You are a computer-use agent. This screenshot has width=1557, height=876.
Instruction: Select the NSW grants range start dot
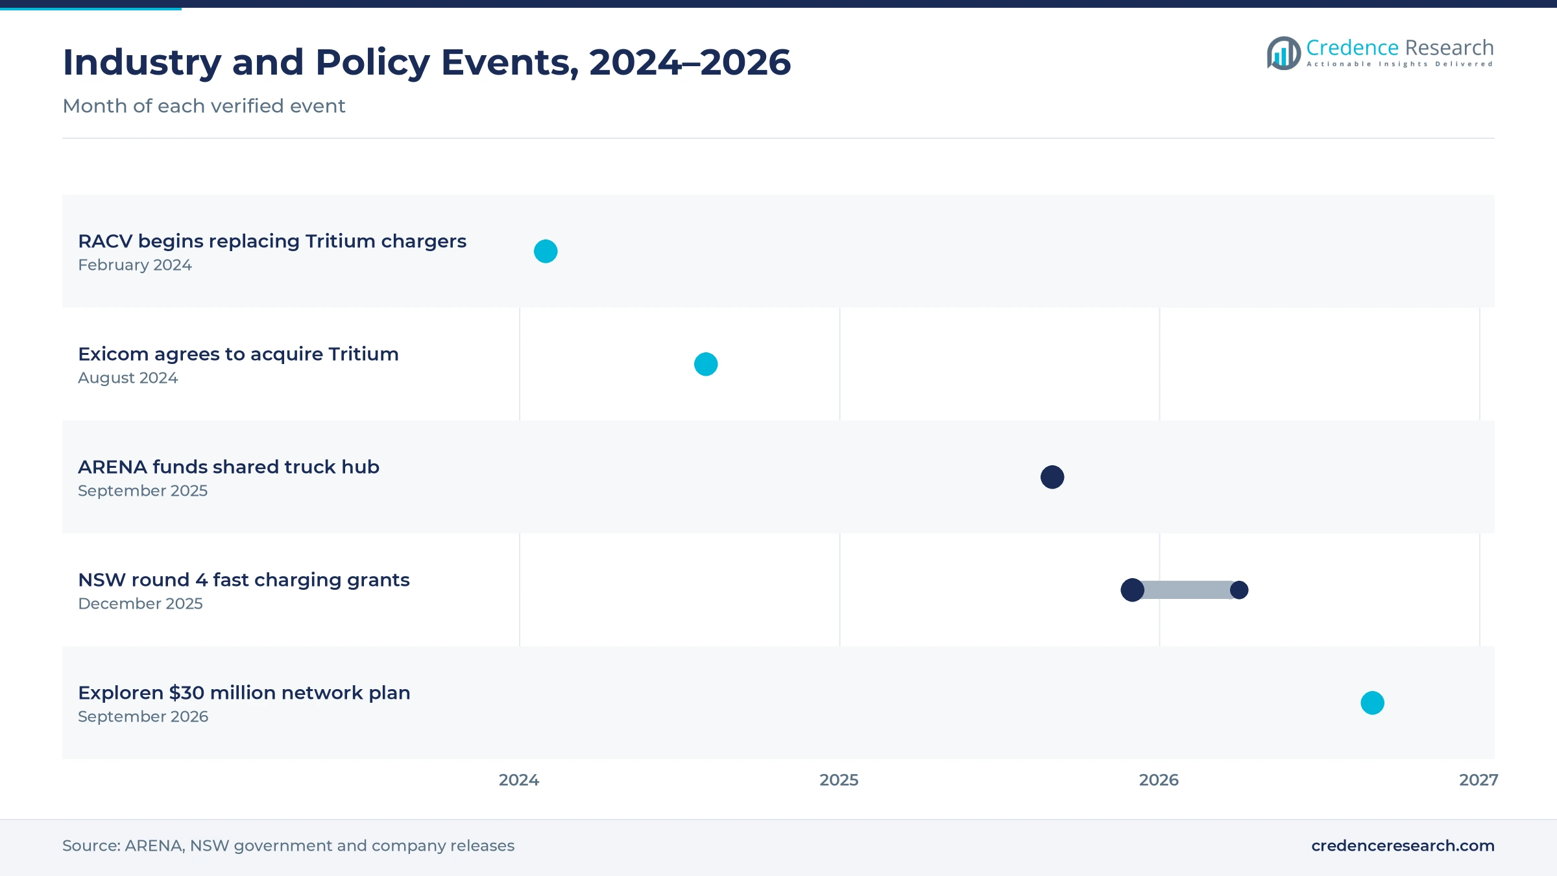coord(1133,590)
